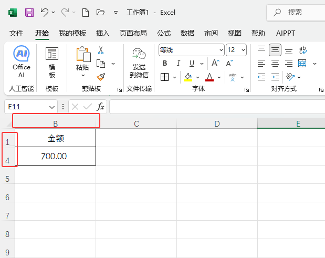
Task: Select cell containing 700.00
Action: [55, 156]
